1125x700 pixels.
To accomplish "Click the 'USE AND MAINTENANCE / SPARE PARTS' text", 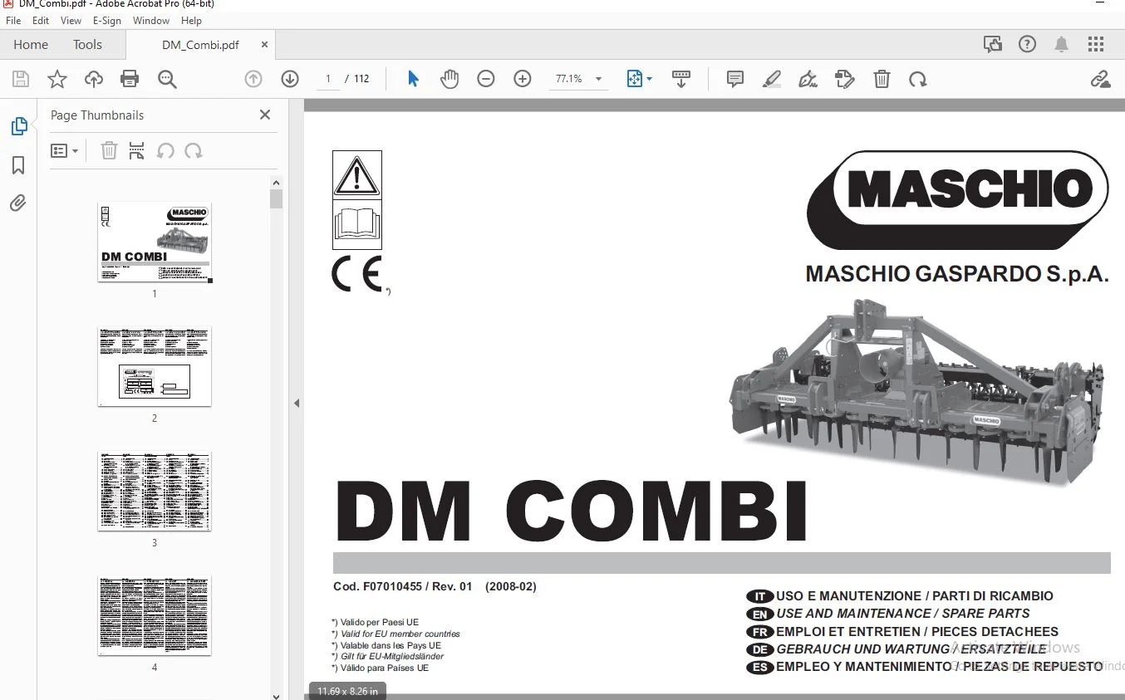I will pos(903,614).
